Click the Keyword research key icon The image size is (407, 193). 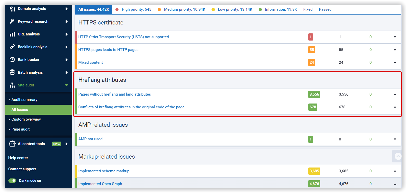coord(12,21)
